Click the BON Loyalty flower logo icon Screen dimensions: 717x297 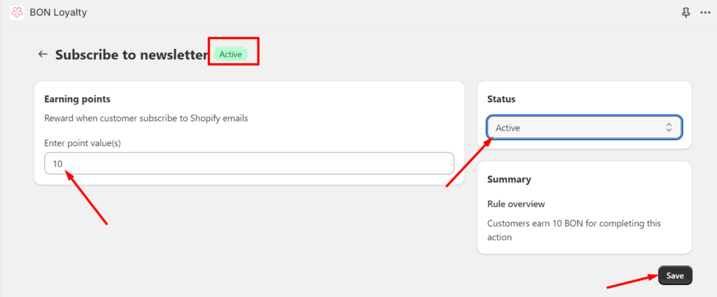click(x=18, y=13)
